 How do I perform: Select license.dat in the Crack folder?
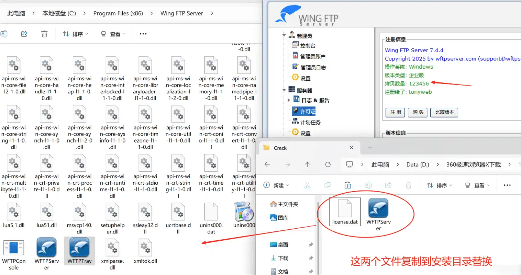345,212
